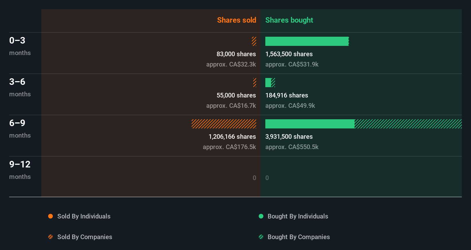Click the orange Sold By Individuals legend dot

tap(50, 216)
